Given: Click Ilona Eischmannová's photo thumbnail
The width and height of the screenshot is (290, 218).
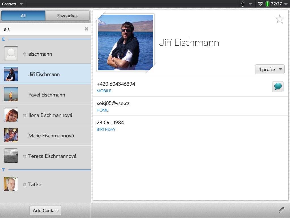Looking at the screenshot, I should (11, 115).
